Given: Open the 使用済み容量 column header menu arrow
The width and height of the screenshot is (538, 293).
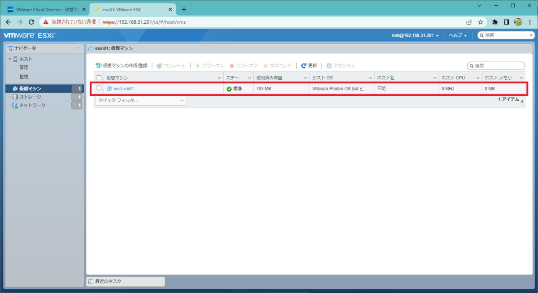Looking at the screenshot, I should 305,78.
